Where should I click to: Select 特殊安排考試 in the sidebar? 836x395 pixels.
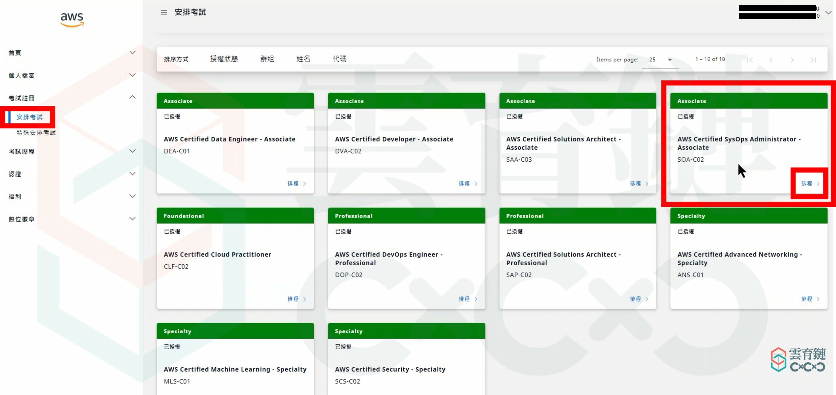36,133
